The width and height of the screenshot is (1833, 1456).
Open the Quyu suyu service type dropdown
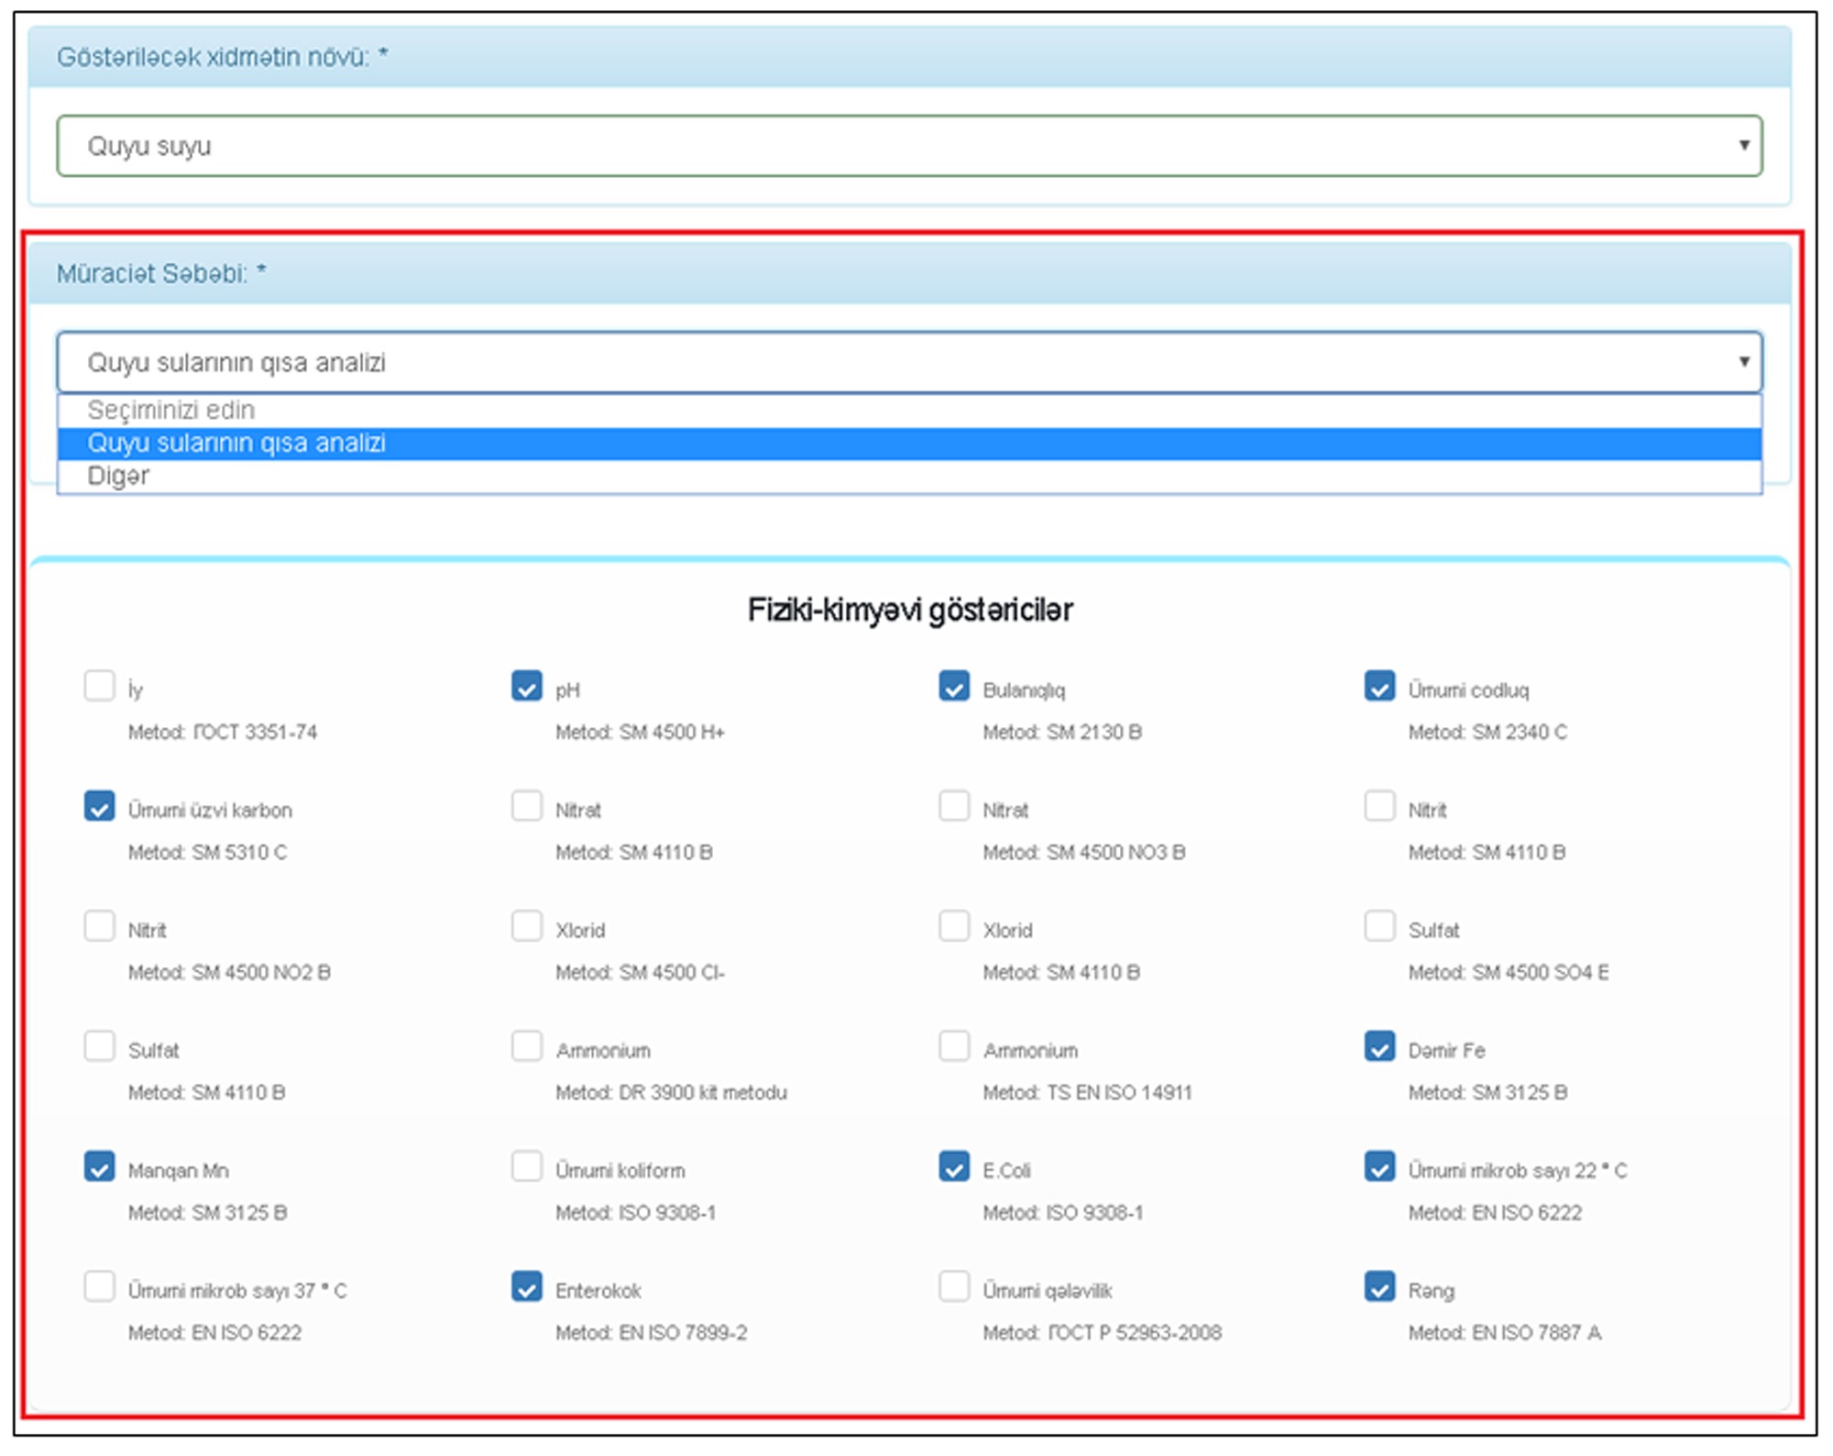[907, 146]
